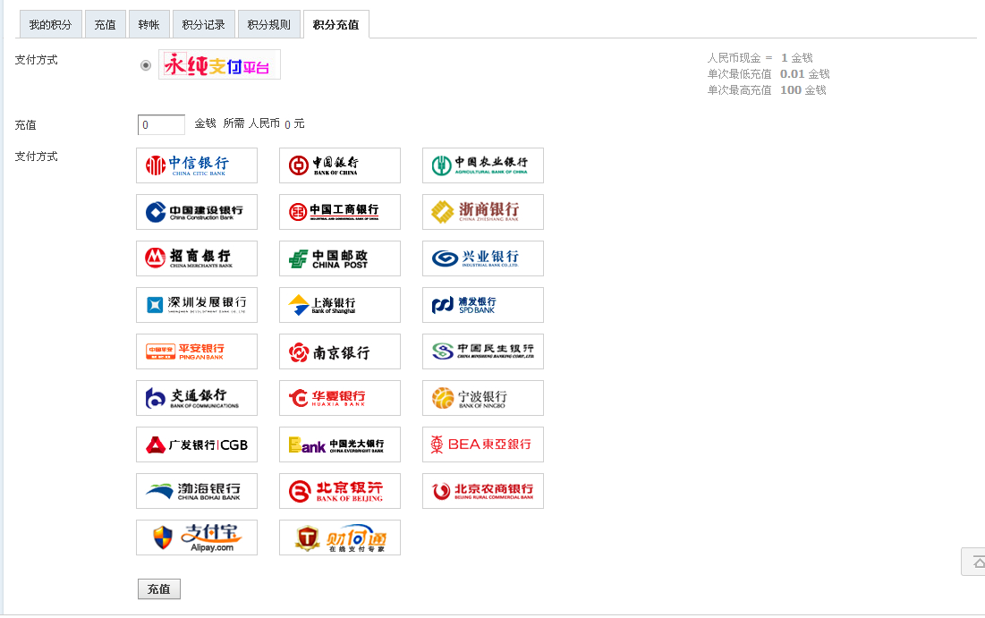Pick Bank of Communications 交通银行
985x618 pixels.
[197, 398]
